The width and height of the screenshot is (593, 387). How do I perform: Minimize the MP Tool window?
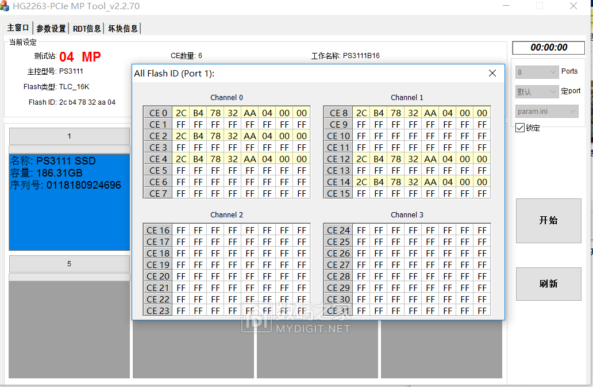pyautogui.click(x=506, y=6)
